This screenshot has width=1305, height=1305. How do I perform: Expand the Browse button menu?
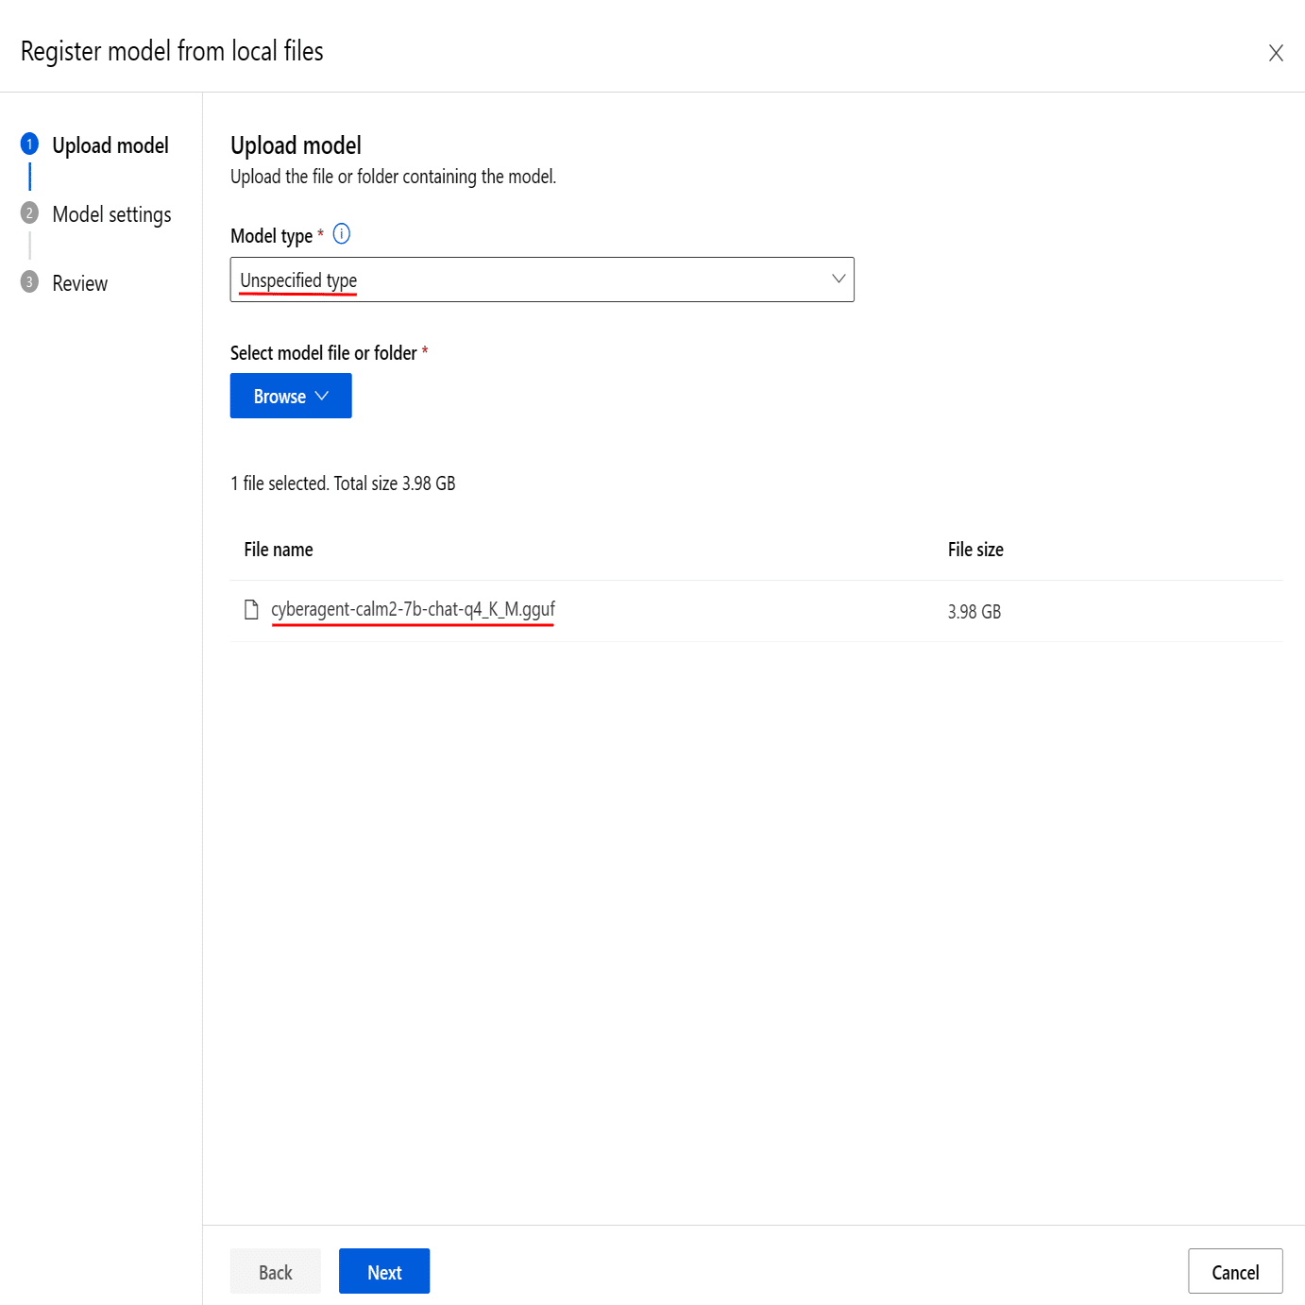291,396
